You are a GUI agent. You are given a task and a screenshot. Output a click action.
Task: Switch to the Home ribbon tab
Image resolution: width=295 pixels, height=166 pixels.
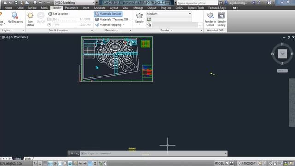click(8, 8)
